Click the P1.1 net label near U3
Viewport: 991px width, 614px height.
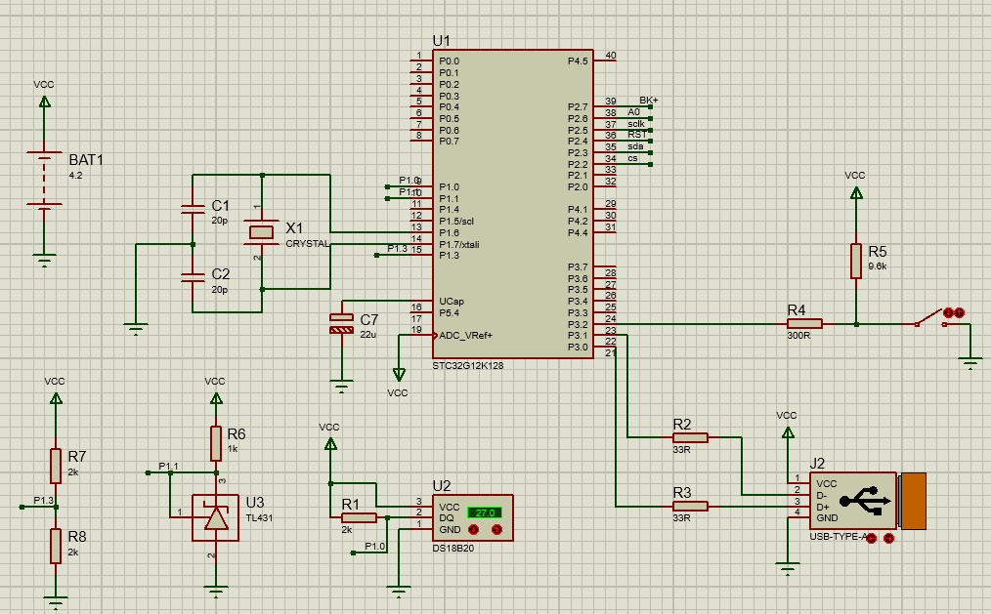tap(168, 467)
